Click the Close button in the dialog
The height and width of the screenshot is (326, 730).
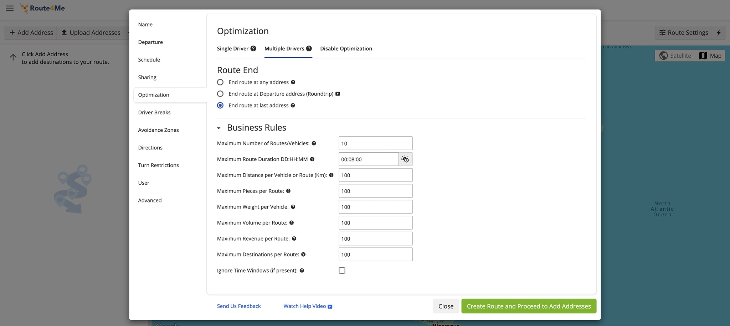click(x=446, y=306)
